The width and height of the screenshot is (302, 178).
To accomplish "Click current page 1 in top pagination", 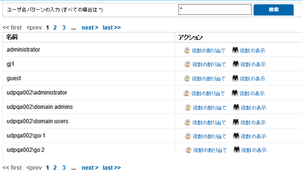I will coord(48,28).
